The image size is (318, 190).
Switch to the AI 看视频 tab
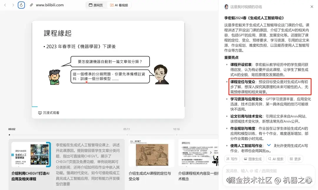[x=119, y=5]
